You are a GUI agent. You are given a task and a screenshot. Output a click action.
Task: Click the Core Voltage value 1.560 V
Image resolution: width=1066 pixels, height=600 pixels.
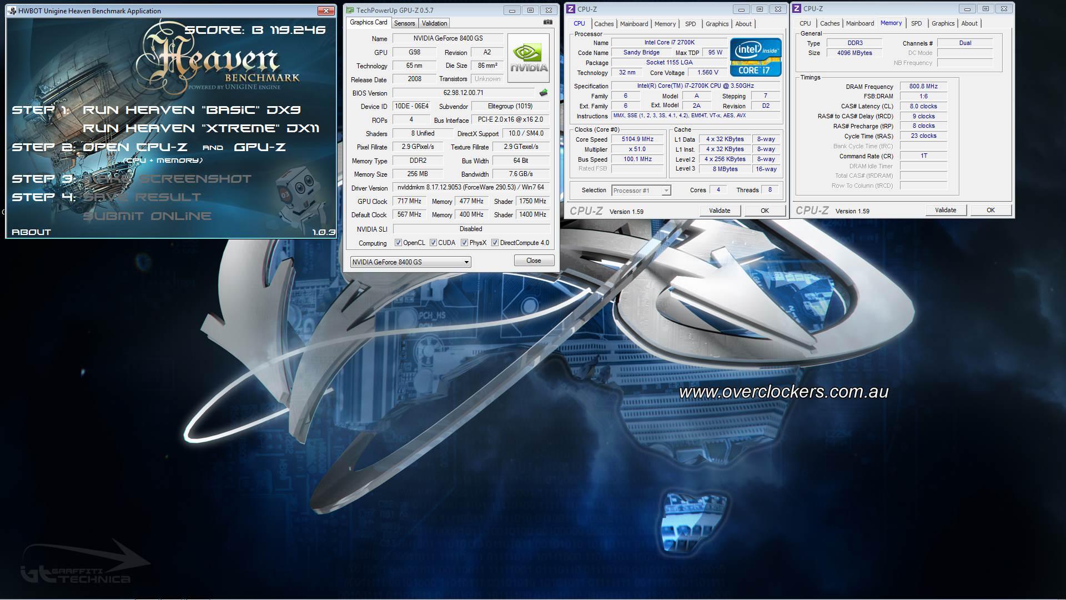(708, 73)
